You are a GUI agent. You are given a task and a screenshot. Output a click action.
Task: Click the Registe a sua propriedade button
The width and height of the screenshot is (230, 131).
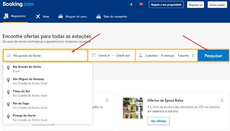pos(166,5)
